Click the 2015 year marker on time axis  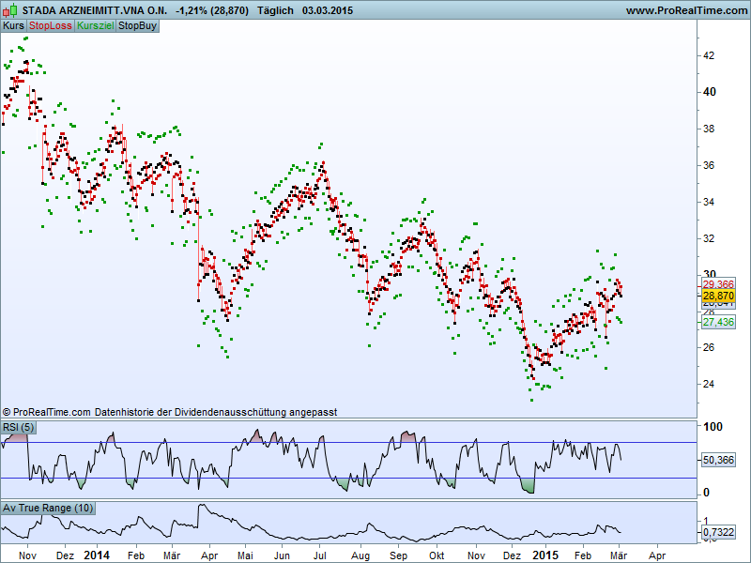[545, 555]
